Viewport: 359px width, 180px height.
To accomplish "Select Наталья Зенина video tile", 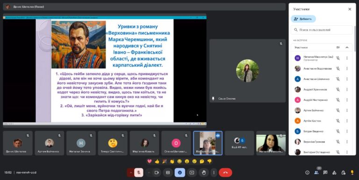I will 81,143.
